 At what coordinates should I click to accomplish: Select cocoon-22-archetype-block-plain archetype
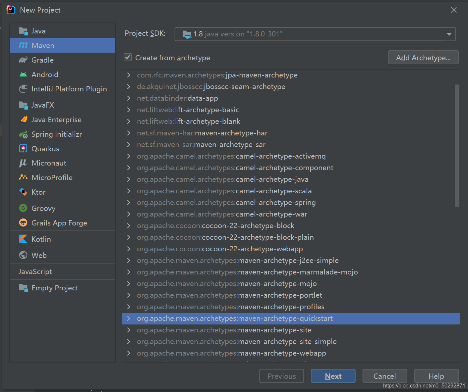pyautogui.click(x=291, y=237)
